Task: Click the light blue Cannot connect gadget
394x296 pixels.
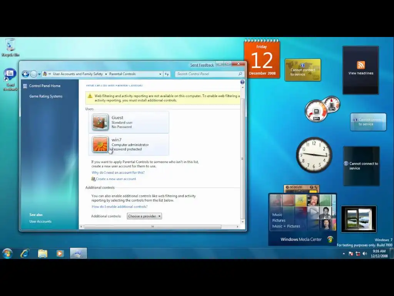Action: pyautogui.click(x=368, y=122)
